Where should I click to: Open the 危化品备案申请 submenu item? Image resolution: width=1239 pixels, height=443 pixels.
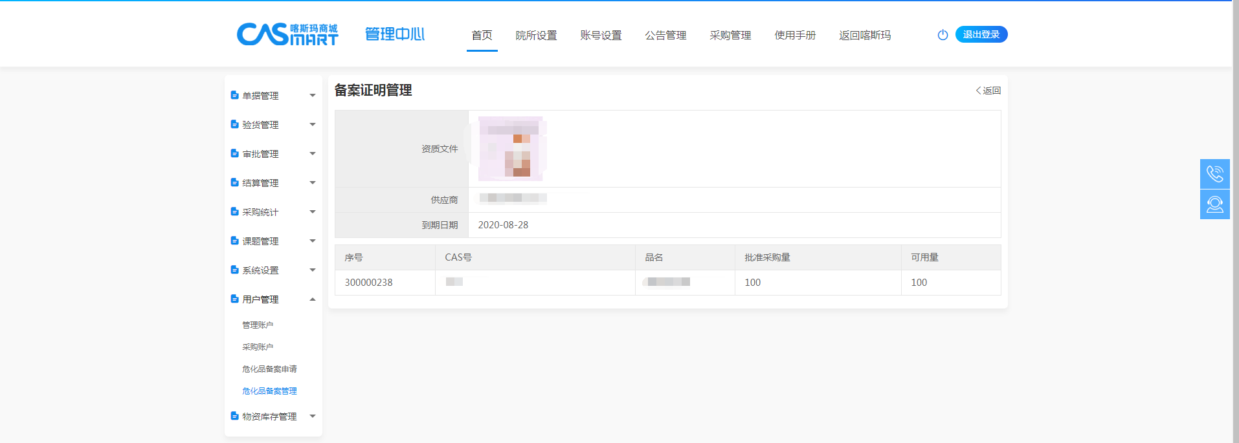pos(269,369)
